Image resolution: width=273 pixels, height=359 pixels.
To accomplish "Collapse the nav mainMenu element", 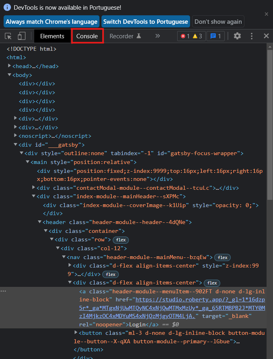I will click(x=64, y=257).
